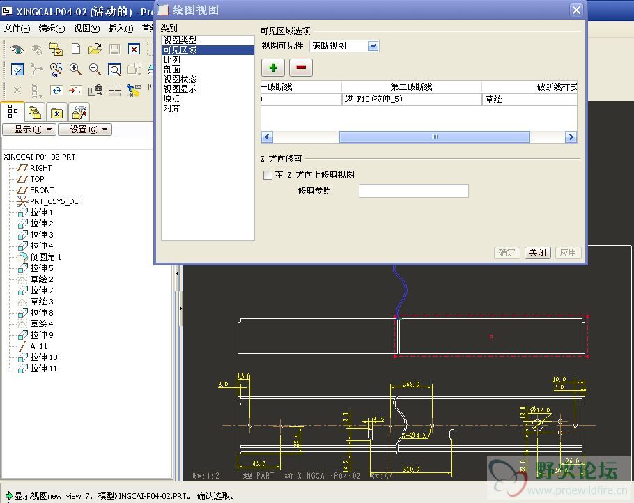Open the hammer tools navigator tab
The height and width of the screenshot is (503, 634).
(79, 112)
